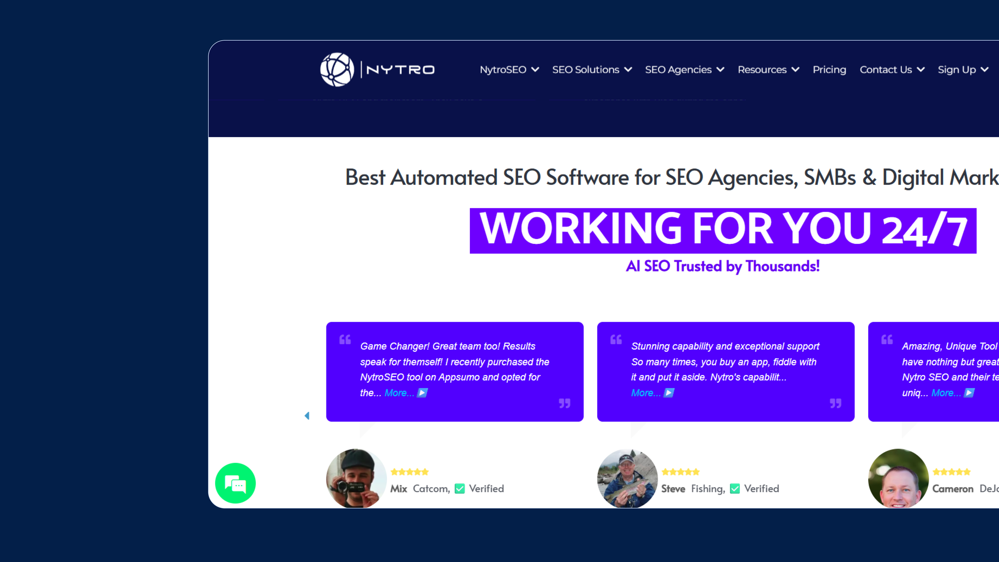
Task: Open the green live chat bubble
Action: [x=235, y=483]
